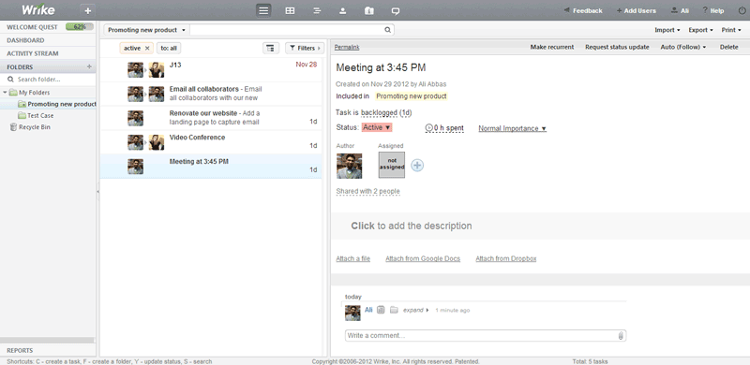Expand the activity entry details
750x365 pixels.
(415, 310)
